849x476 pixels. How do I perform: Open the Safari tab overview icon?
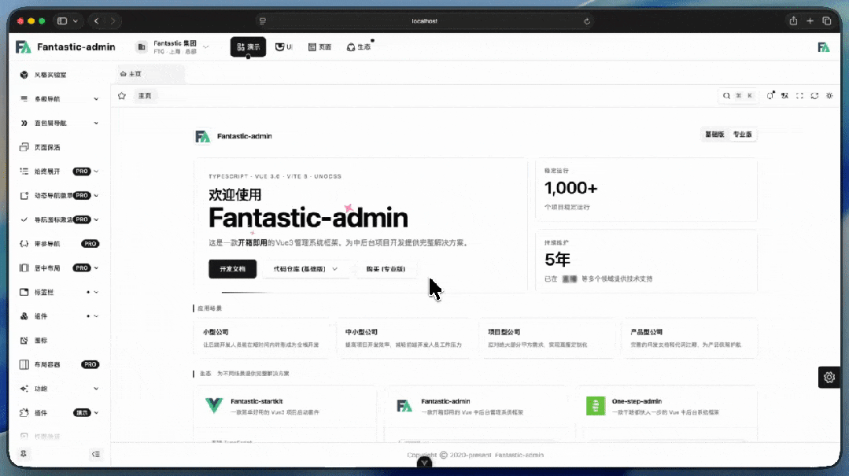827,21
